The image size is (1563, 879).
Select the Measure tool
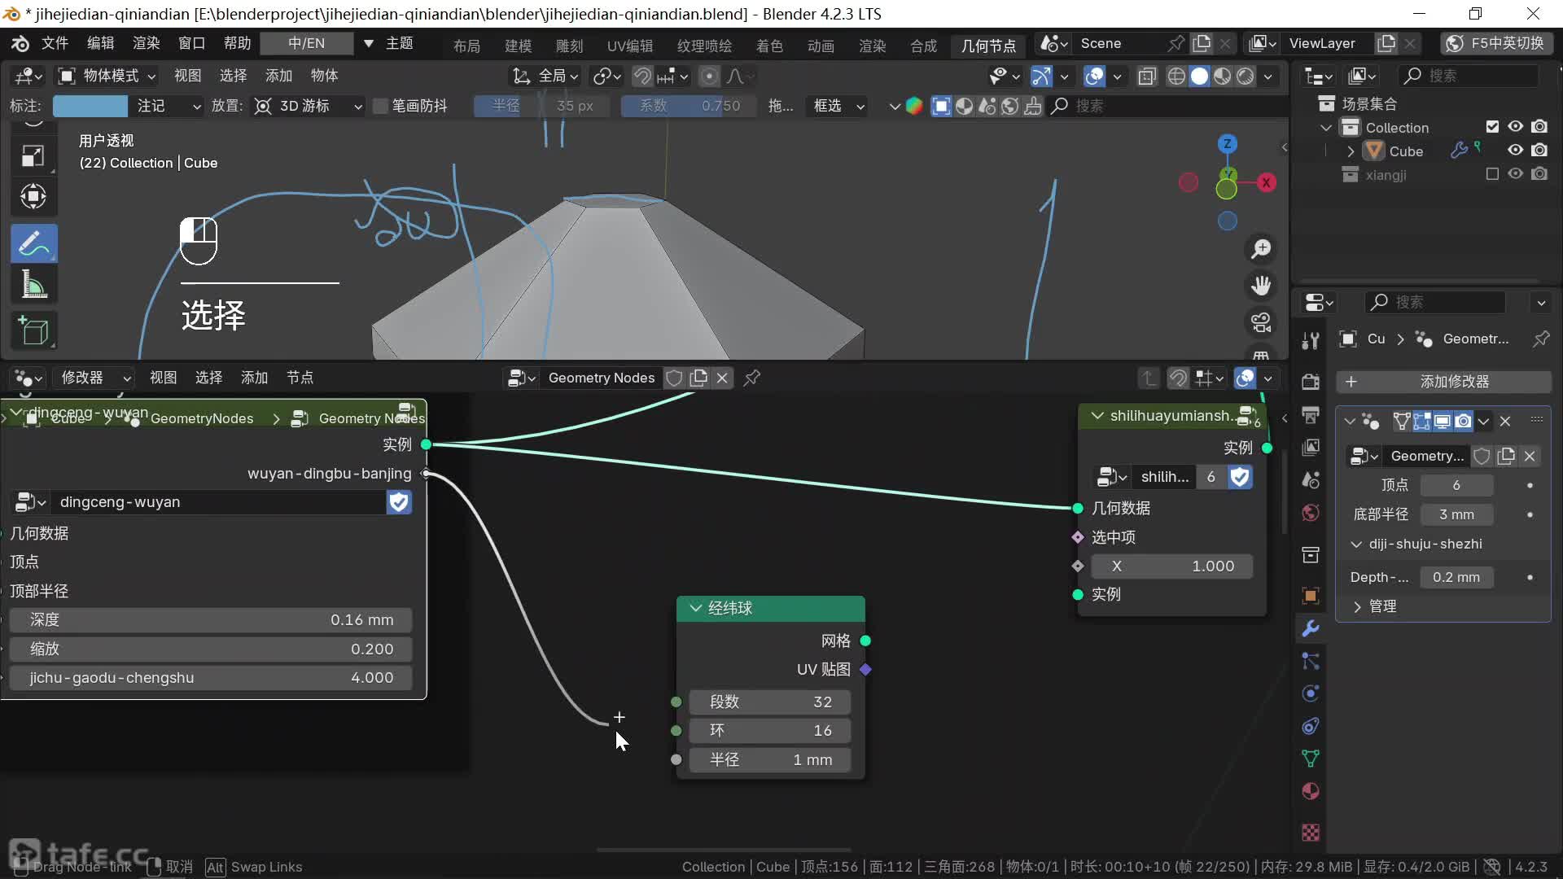[33, 286]
